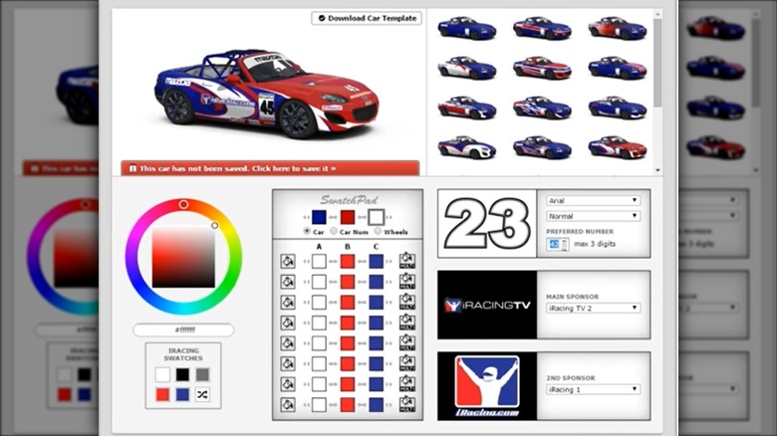777x436 pixels.
Task: Select last car pattern thumbnail in top row
Action: (618, 28)
